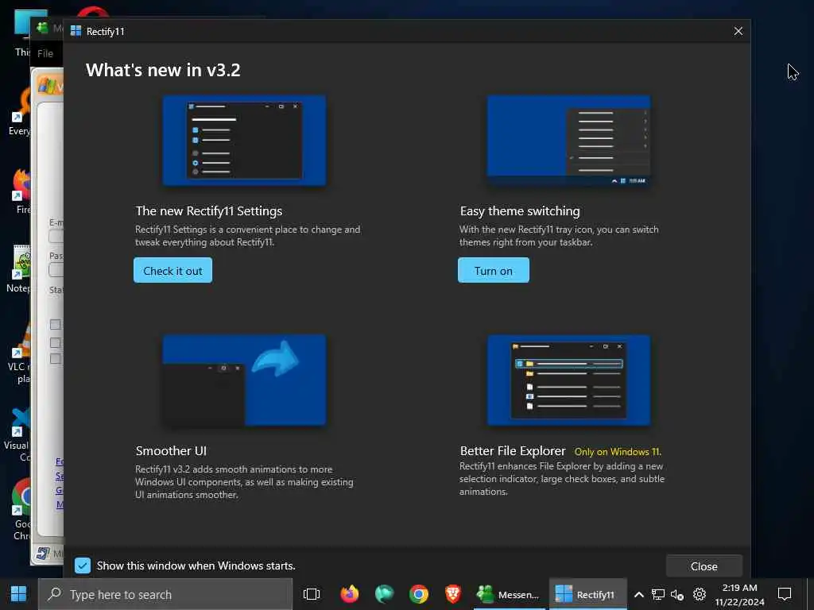Click the Smoother UI heading
The height and width of the screenshot is (610, 814).
click(x=171, y=451)
